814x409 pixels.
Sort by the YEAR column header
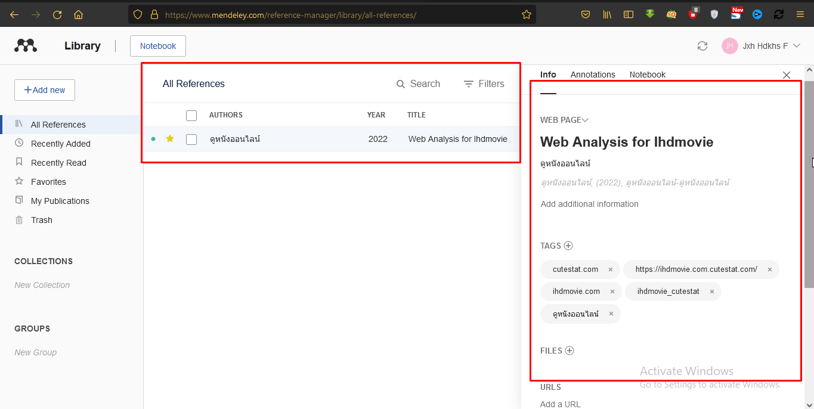coord(376,115)
